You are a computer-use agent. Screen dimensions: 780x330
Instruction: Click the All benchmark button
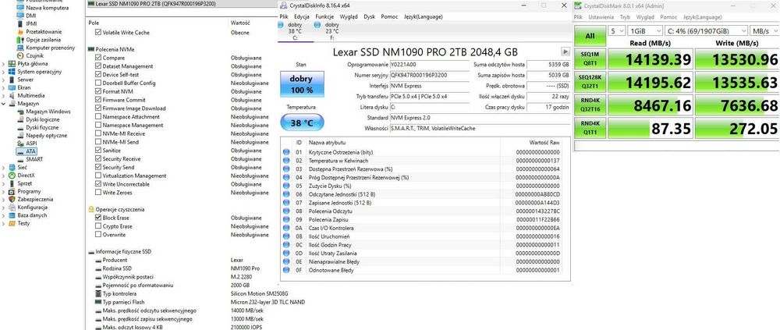point(590,35)
